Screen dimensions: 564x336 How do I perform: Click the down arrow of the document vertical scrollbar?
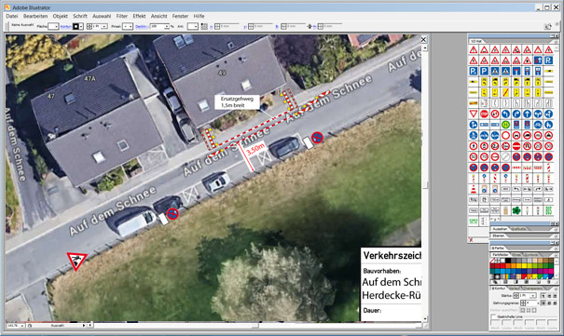[425, 318]
